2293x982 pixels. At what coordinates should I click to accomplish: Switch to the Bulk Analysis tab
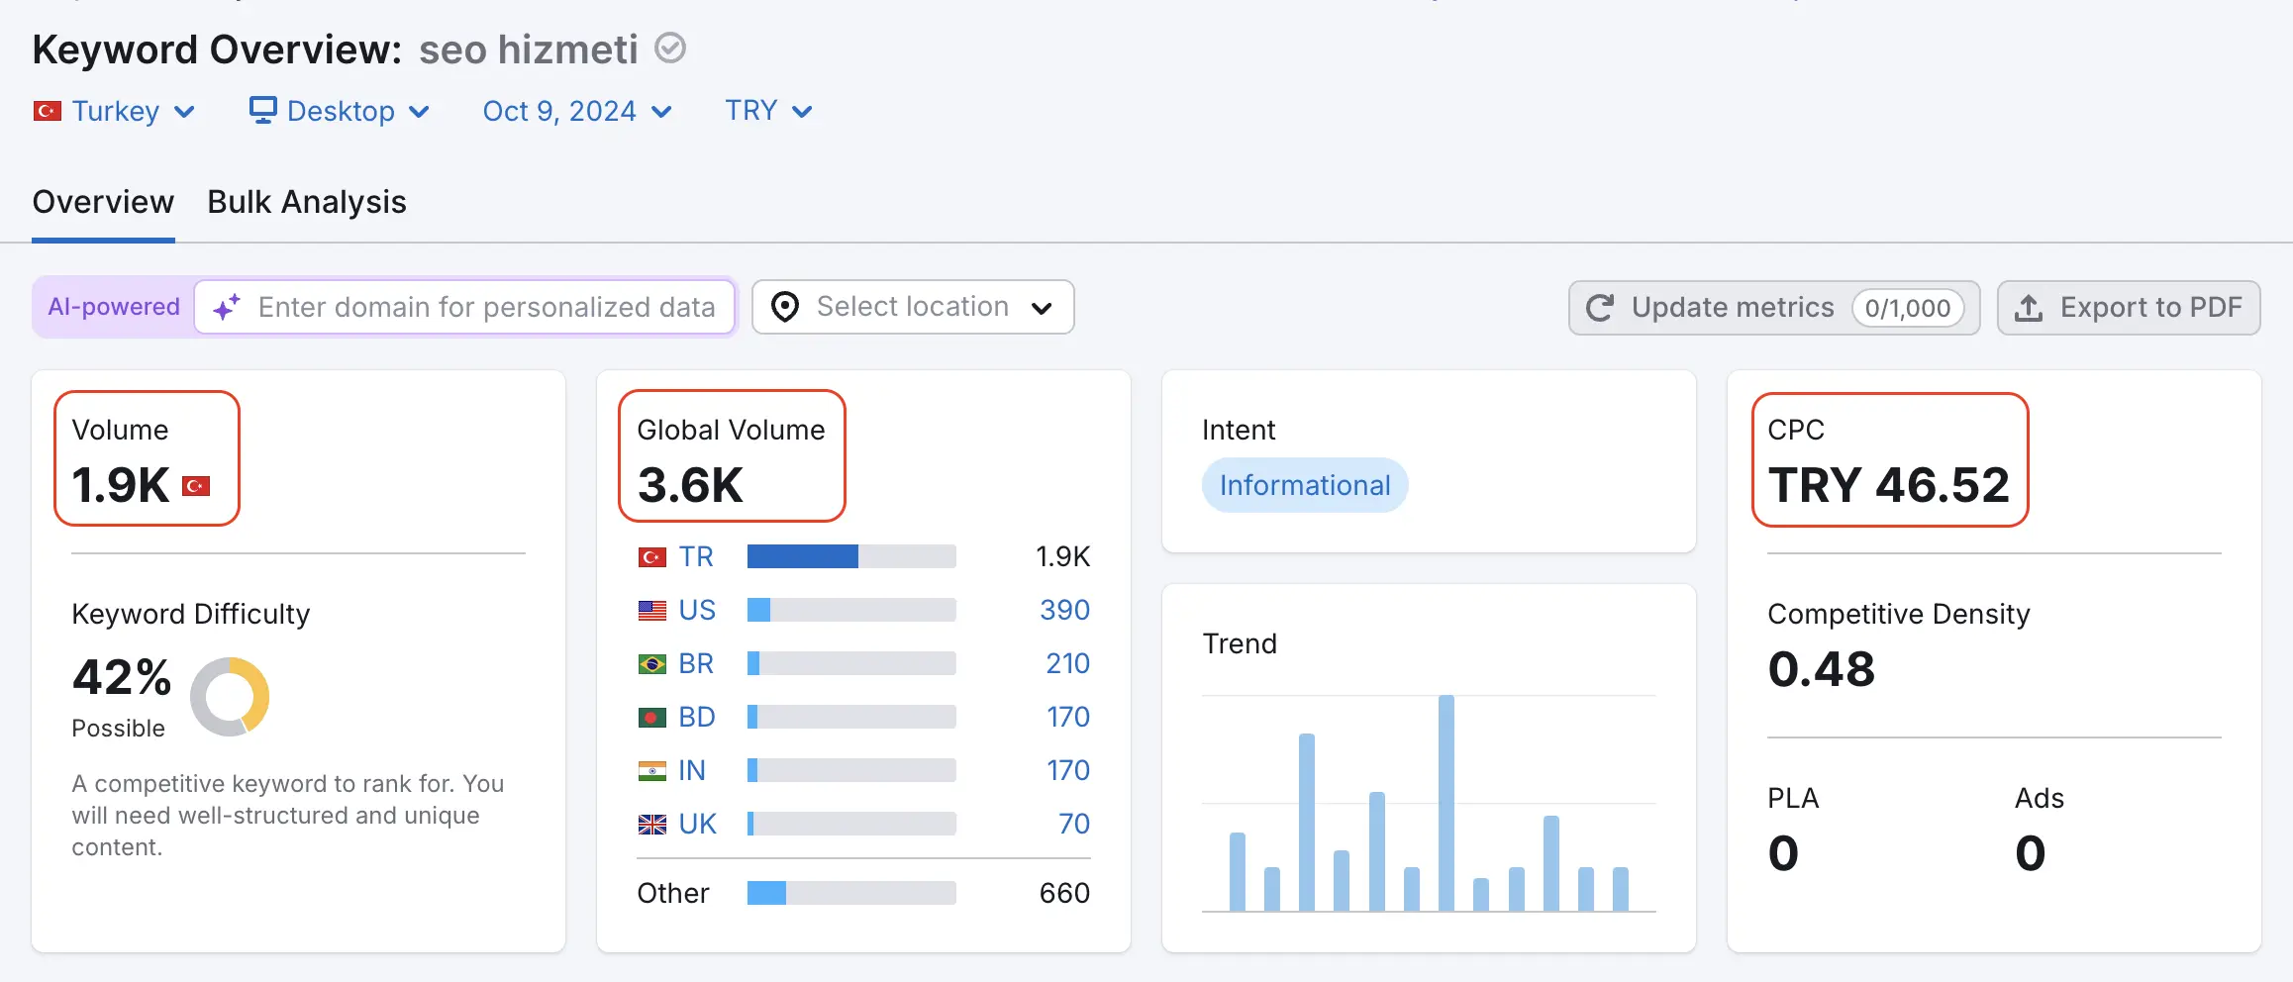pyautogui.click(x=307, y=202)
